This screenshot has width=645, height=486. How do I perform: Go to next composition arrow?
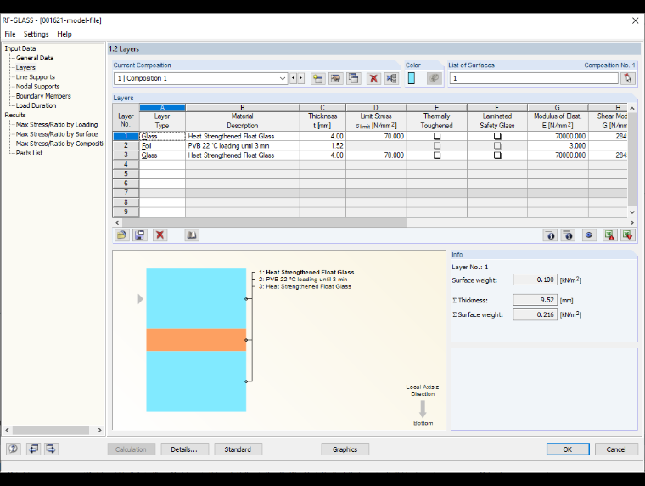[300, 78]
